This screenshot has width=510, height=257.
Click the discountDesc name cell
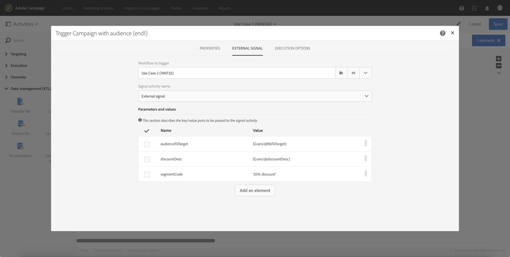(171, 159)
